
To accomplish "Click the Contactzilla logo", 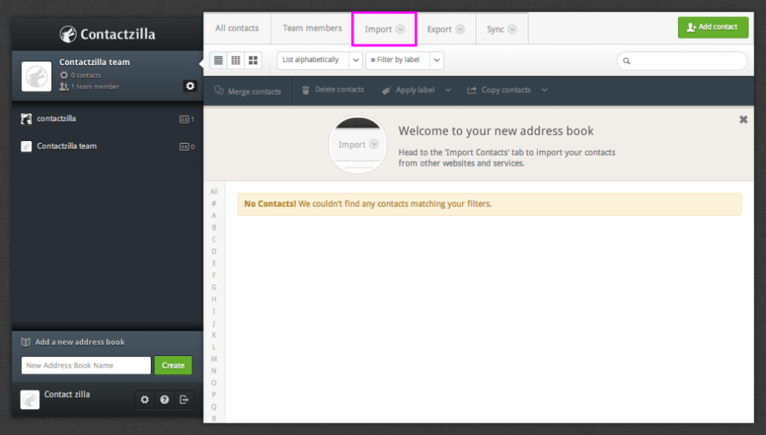I will point(107,34).
